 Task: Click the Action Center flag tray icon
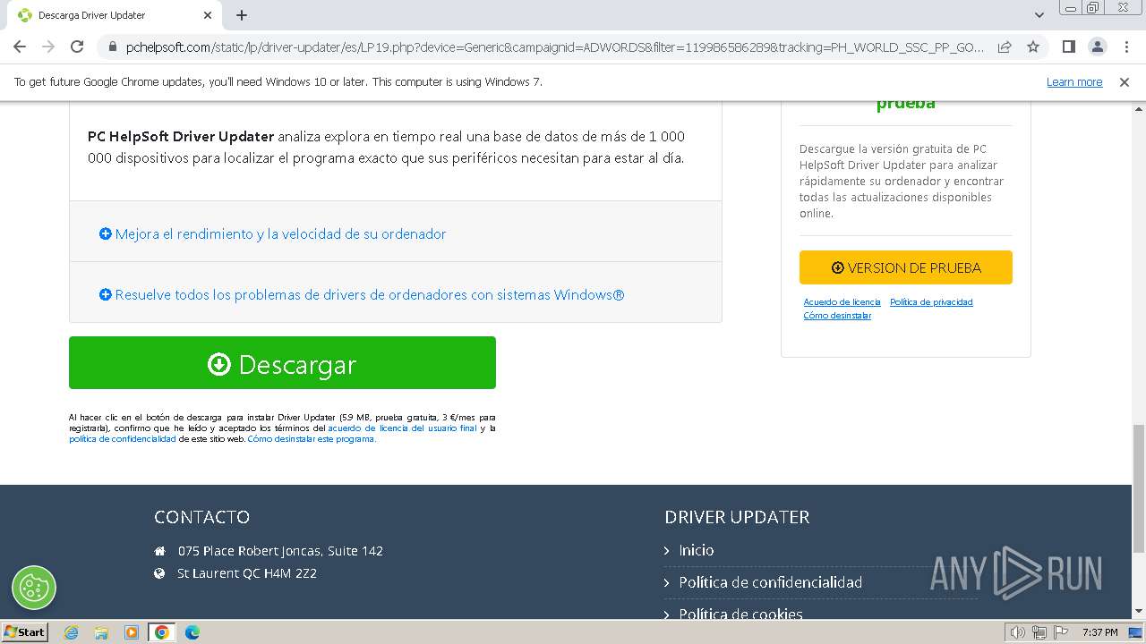point(1061,632)
